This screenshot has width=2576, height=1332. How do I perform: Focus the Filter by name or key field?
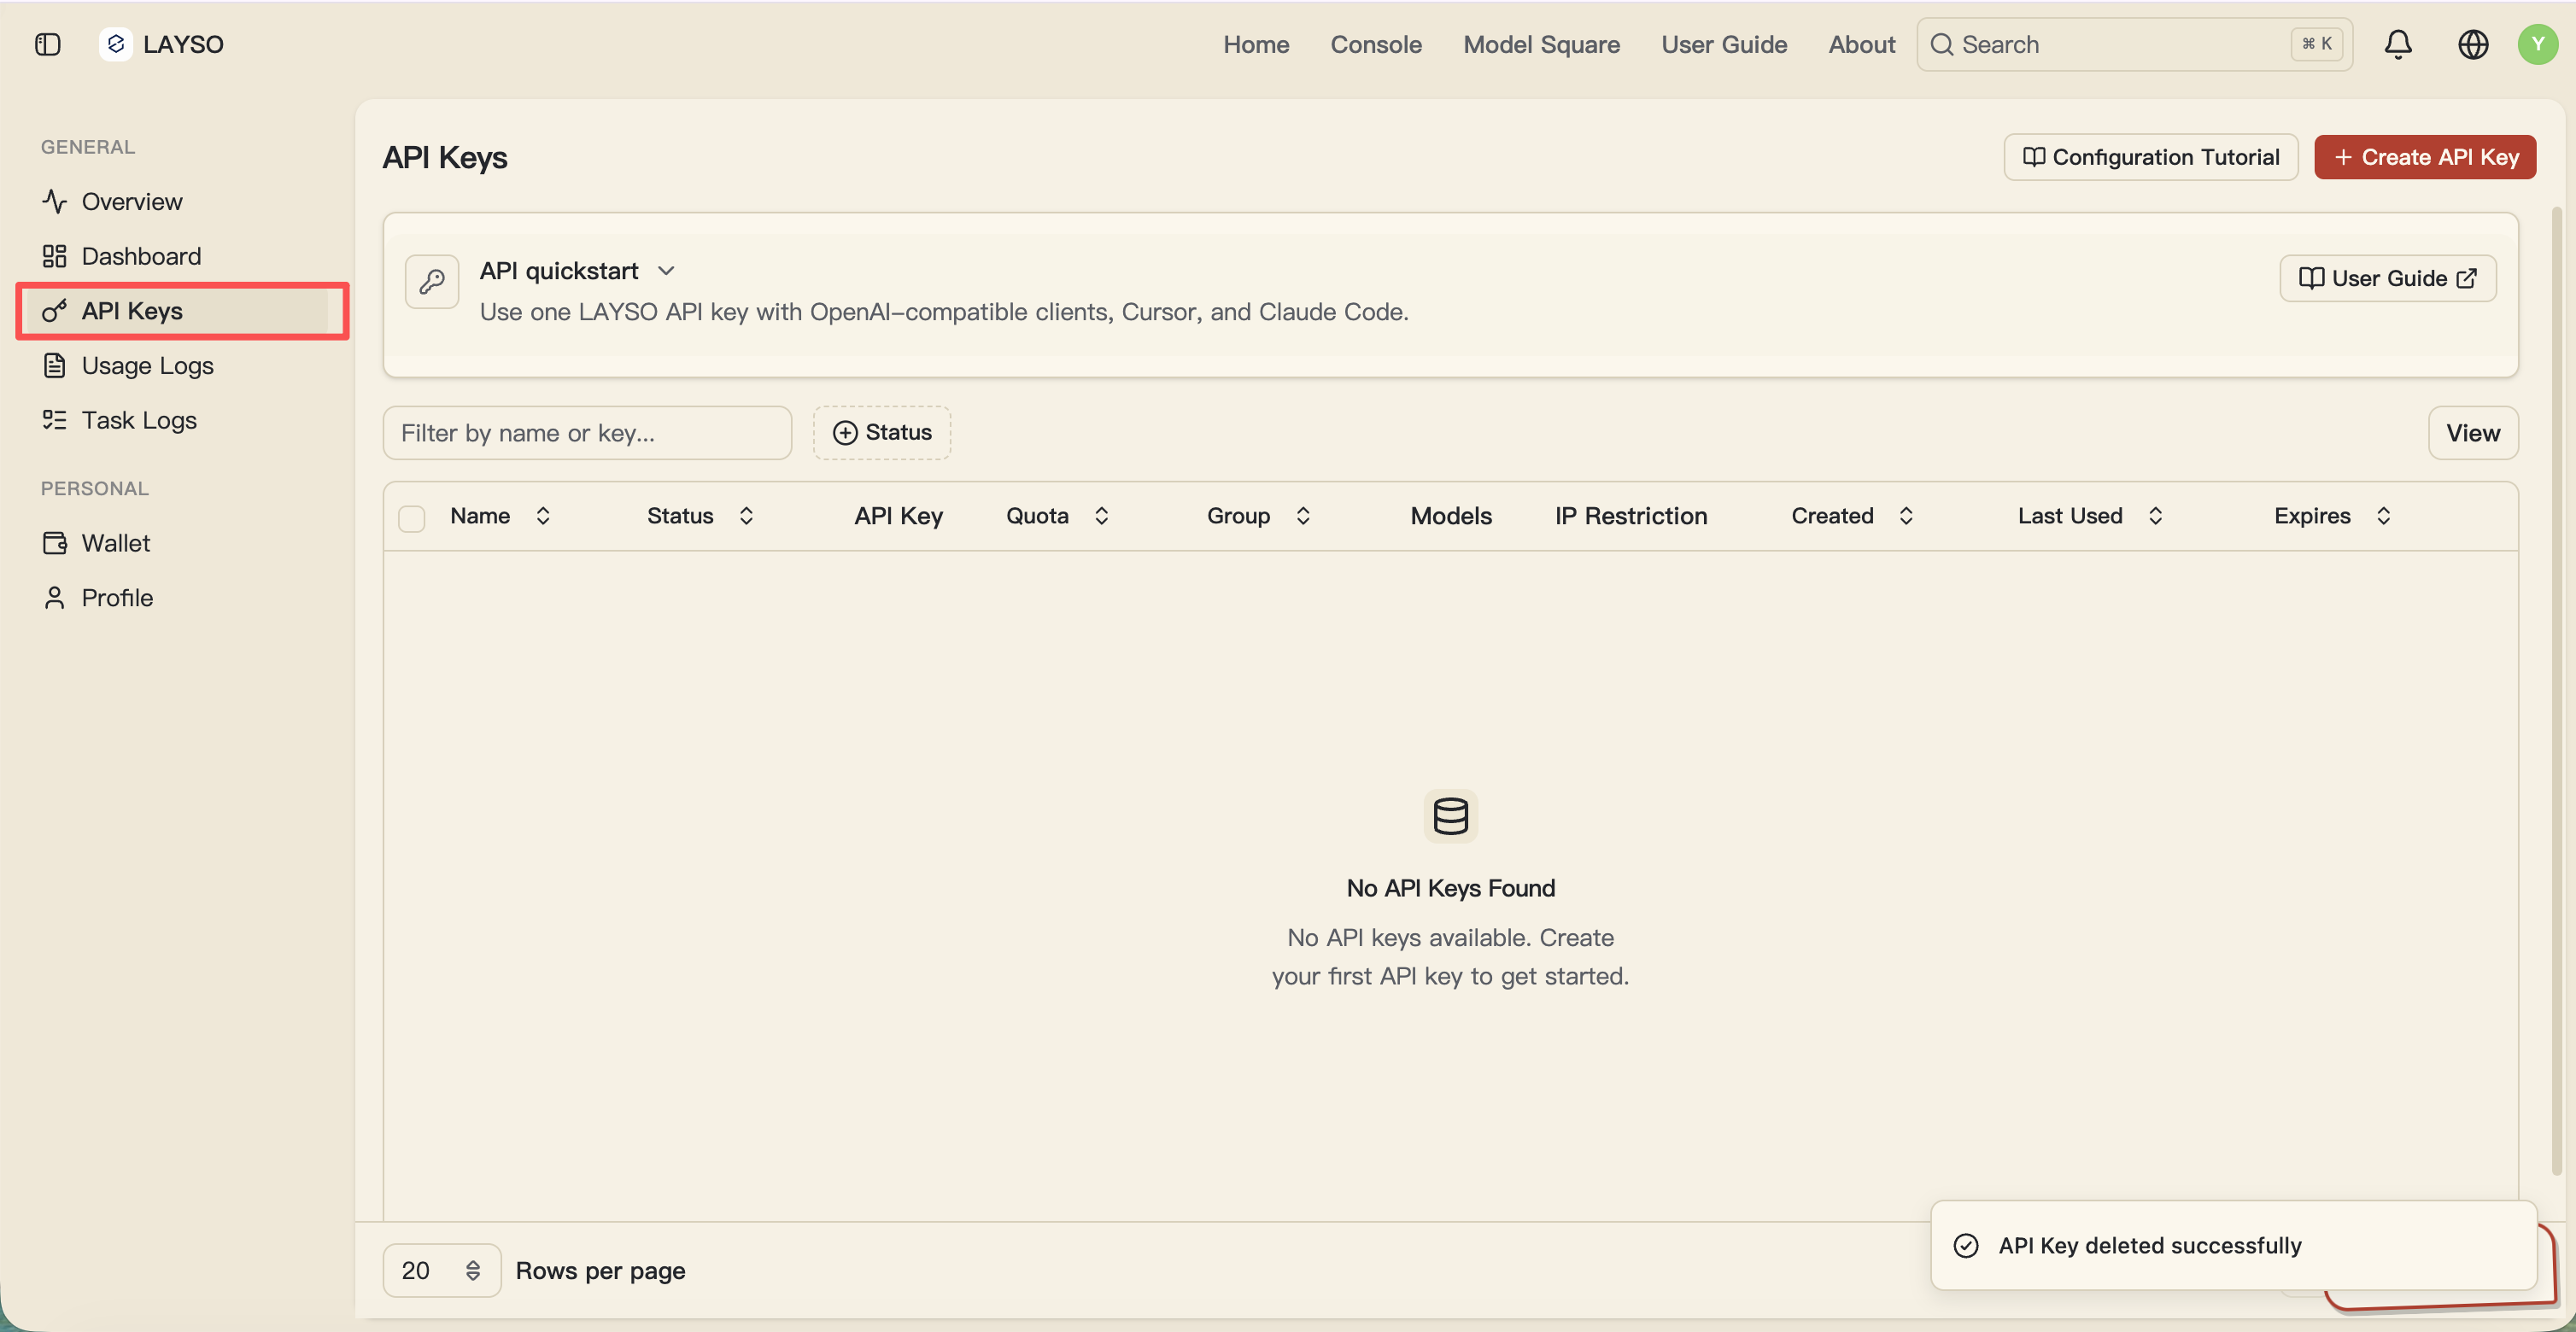tap(587, 432)
